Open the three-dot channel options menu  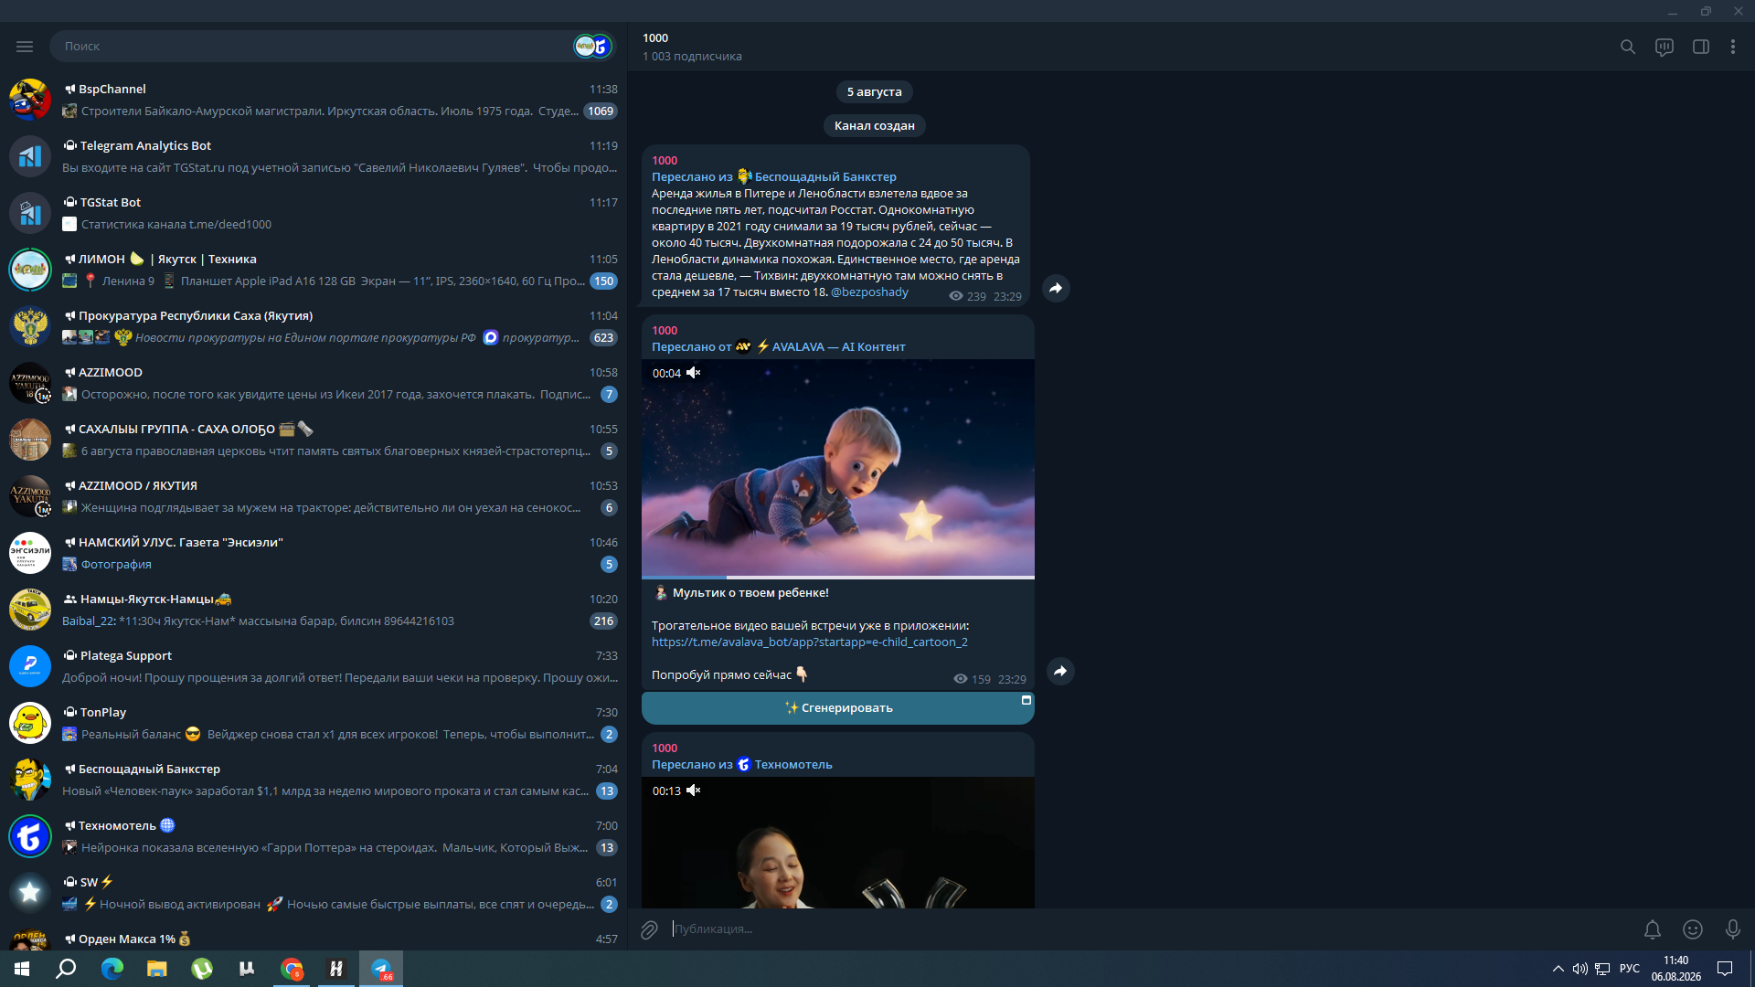(x=1732, y=47)
